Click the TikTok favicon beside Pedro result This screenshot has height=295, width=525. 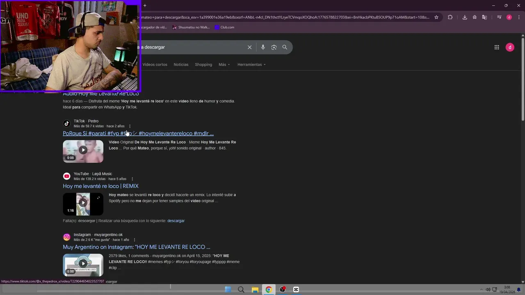click(x=66, y=123)
